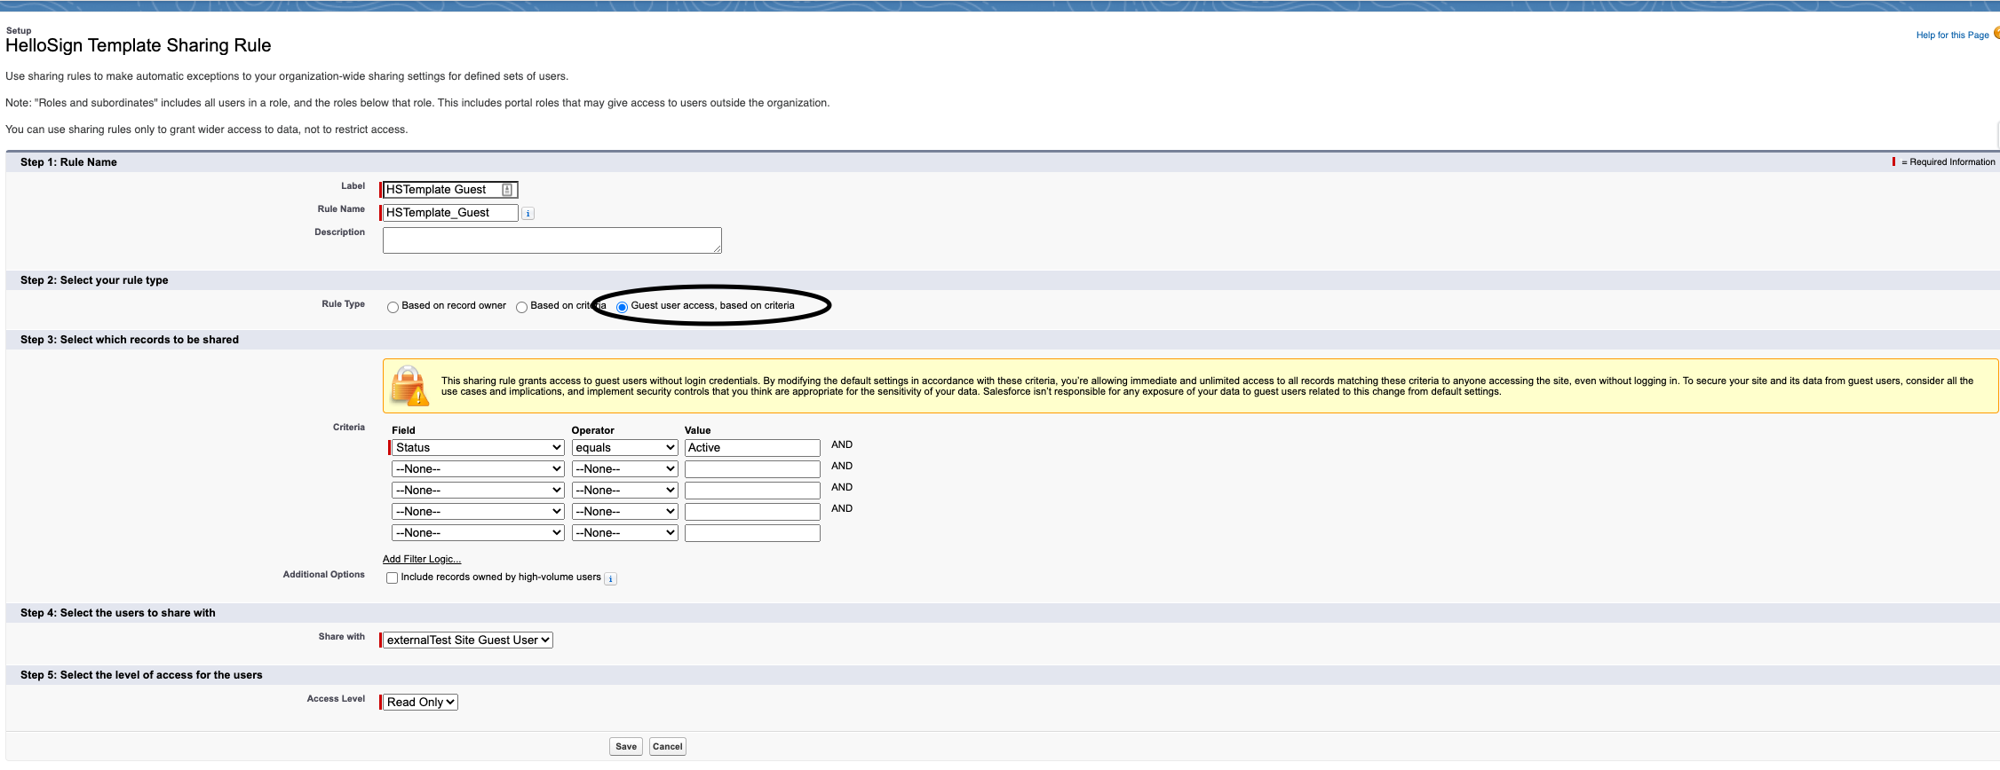The image size is (2000, 770).
Task: Check 'Include records owned by high-volume users'
Action: 392,577
